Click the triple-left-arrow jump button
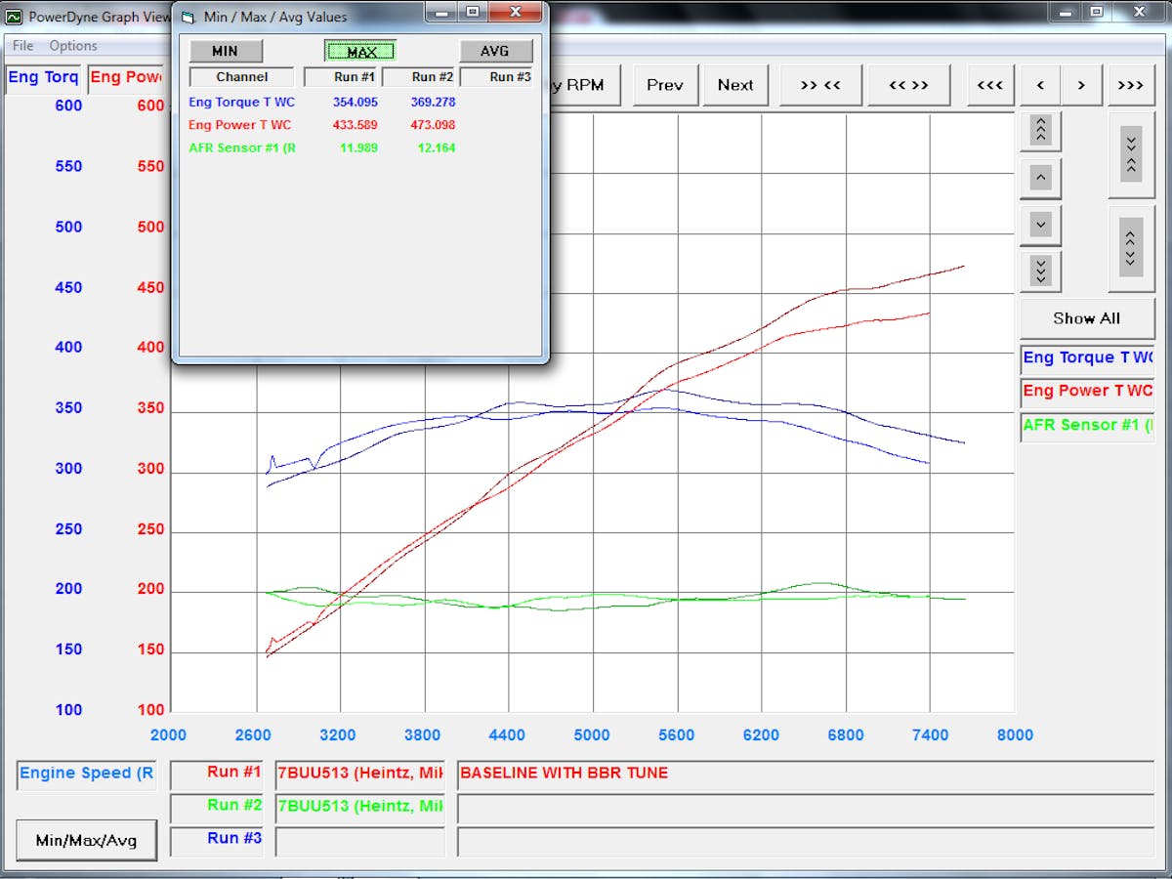Viewport: 1172px width, 879px height. [x=989, y=86]
